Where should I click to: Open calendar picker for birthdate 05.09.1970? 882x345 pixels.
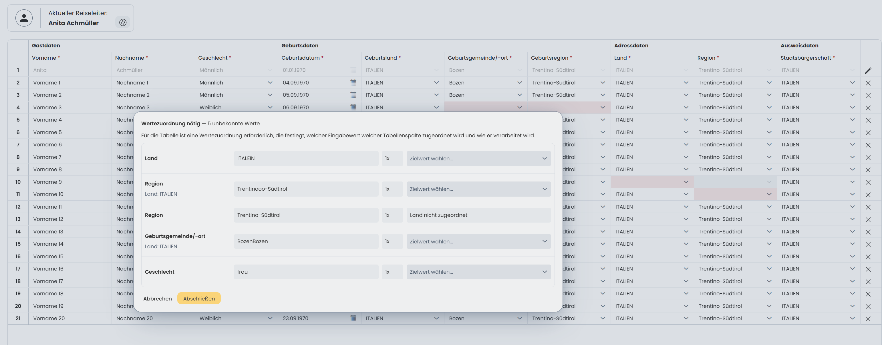353,95
